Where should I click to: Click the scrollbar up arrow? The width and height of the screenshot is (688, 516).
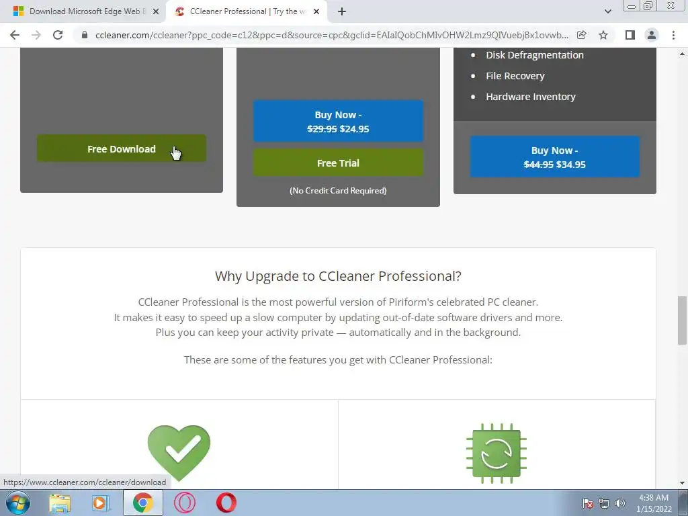click(x=682, y=54)
